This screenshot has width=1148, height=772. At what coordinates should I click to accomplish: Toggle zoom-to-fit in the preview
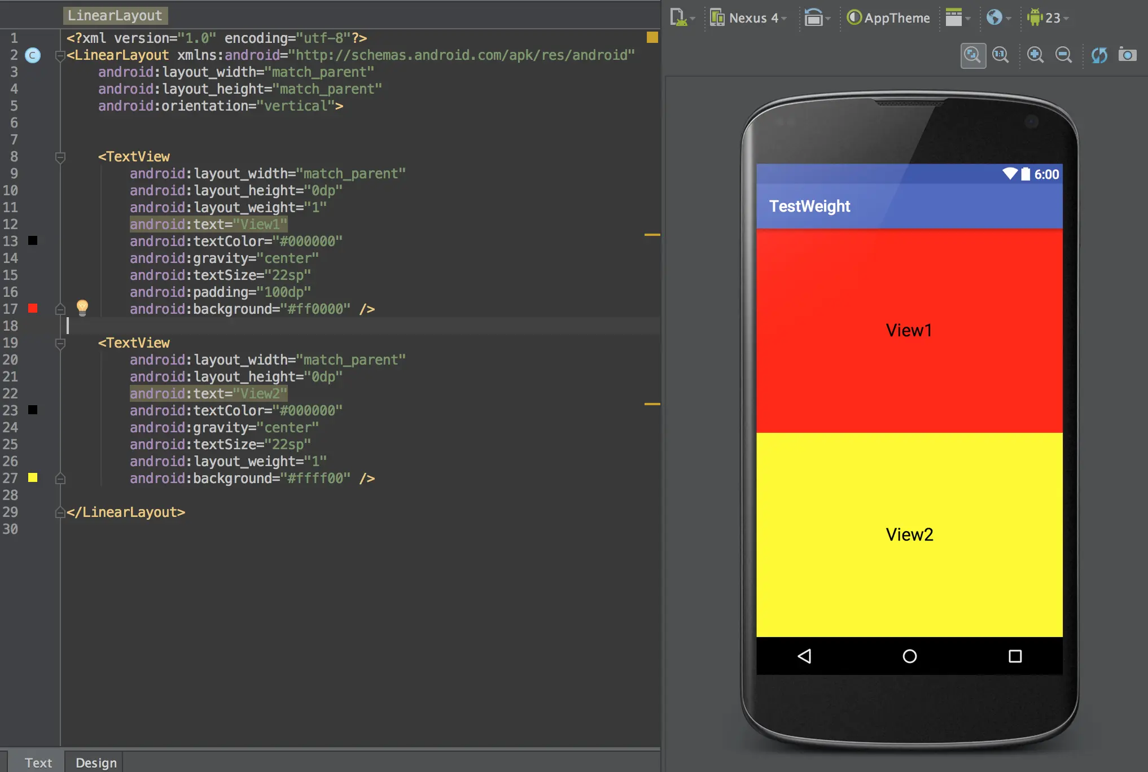[973, 55]
